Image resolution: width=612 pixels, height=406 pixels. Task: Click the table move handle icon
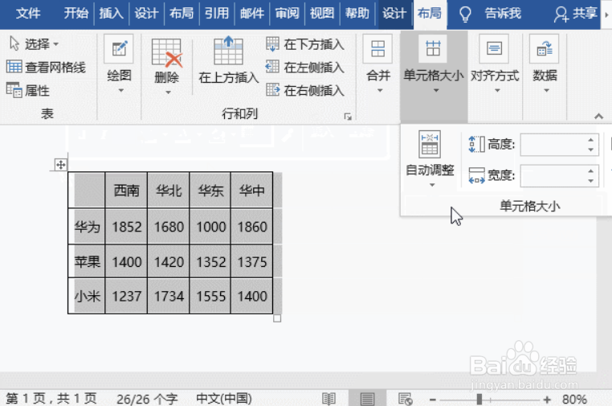tap(60, 165)
